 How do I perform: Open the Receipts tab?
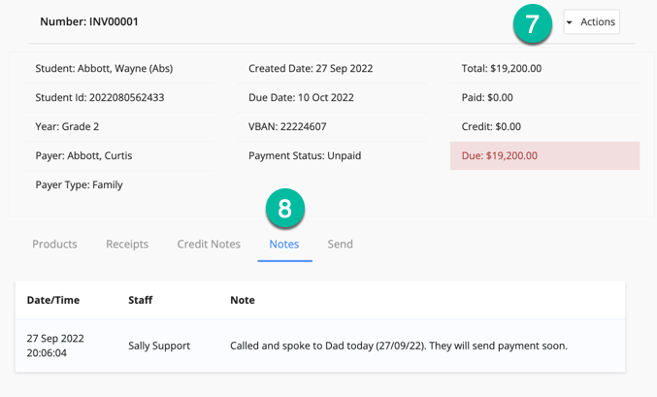(127, 244)
